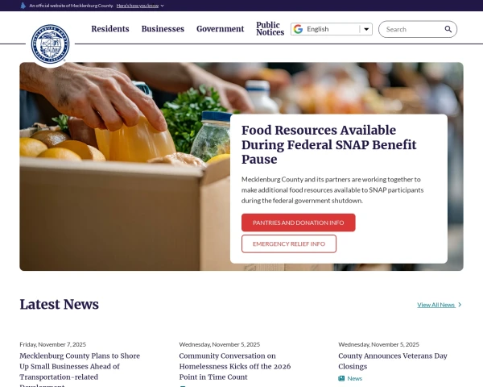Click the food box hero image
Viewport: 483px width, 387px height.
click(125, 167)
